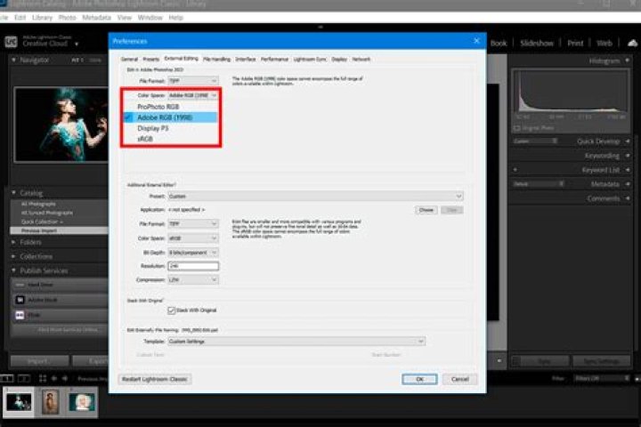Expand the Preset Custom dropdown
The image size is (641, 427).
coord(315,196)
